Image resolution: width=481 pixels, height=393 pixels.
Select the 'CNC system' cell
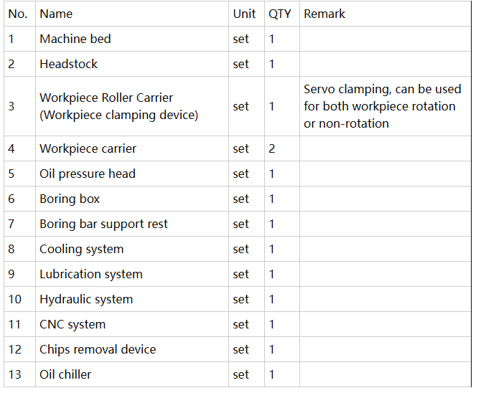132,325
